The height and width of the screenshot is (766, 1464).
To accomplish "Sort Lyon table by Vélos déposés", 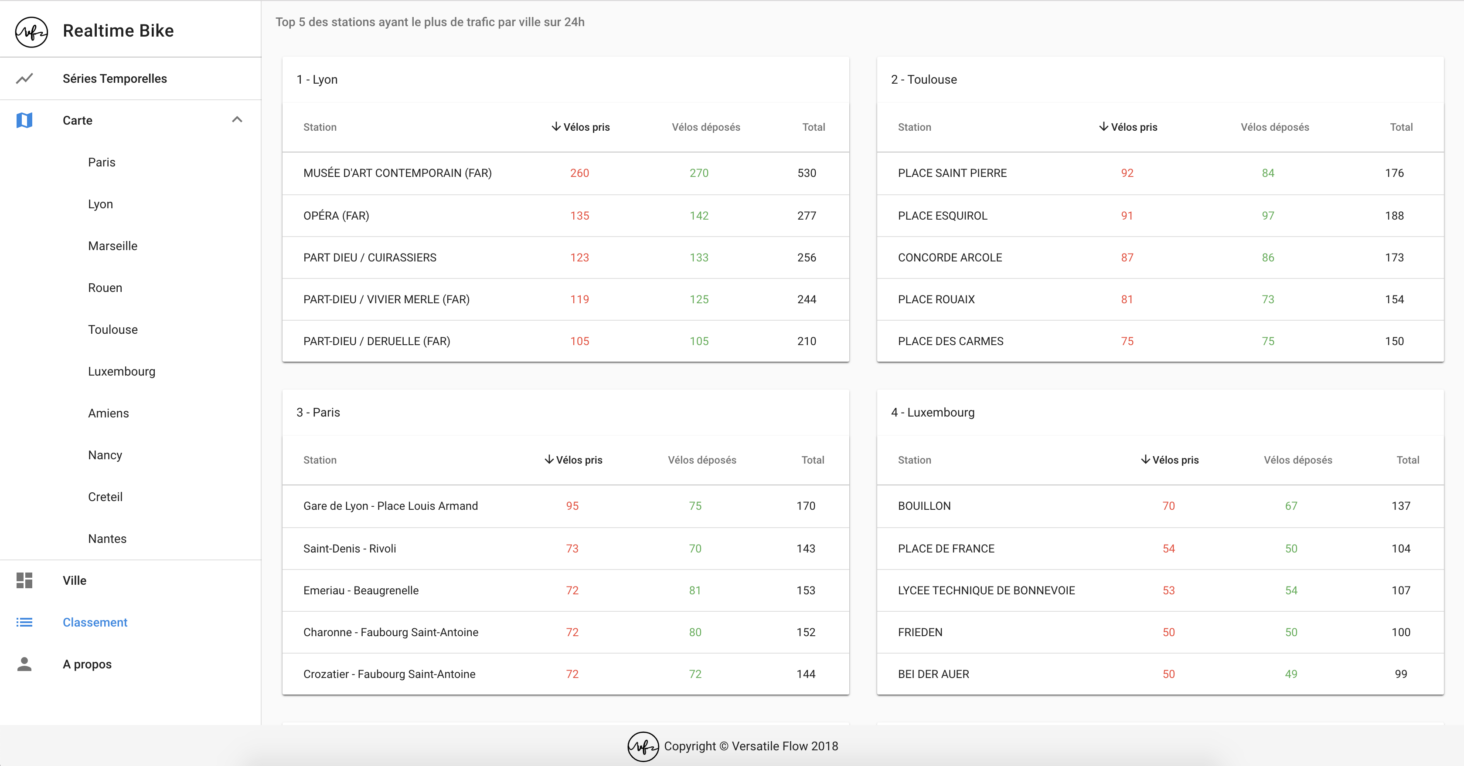I will click(706, 127).
